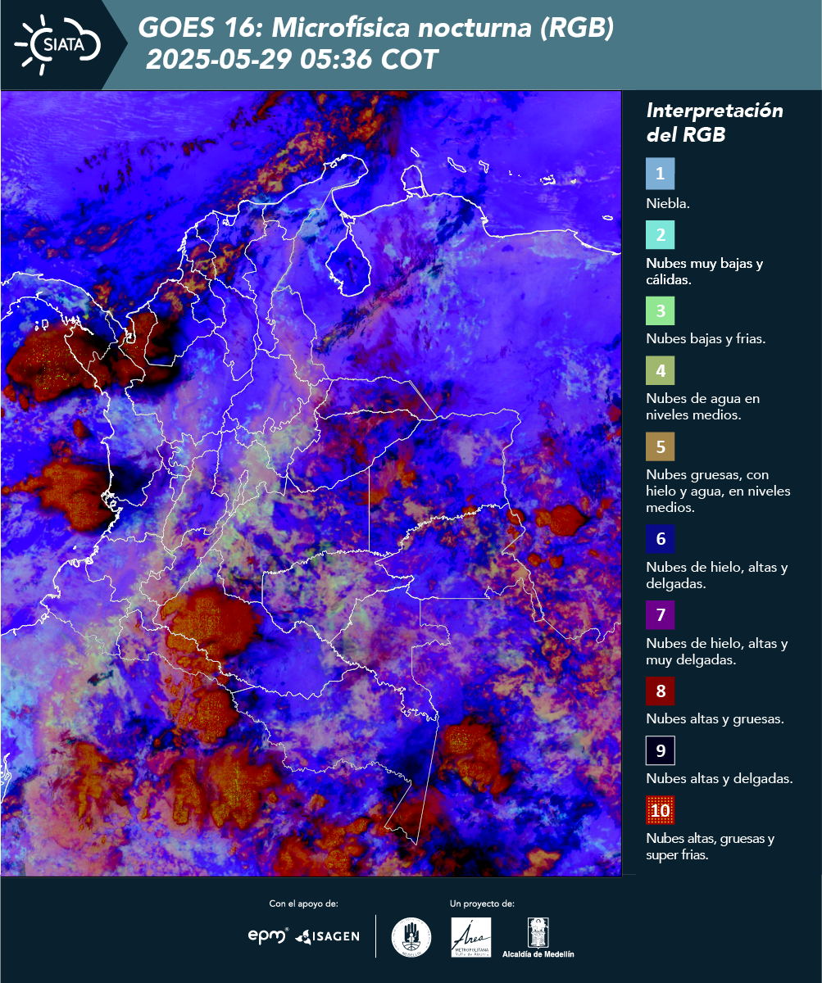The image size is (822, 983).
Task: Click legend swatch 6 for high thin ice clouds
Action: coord(661,539)
